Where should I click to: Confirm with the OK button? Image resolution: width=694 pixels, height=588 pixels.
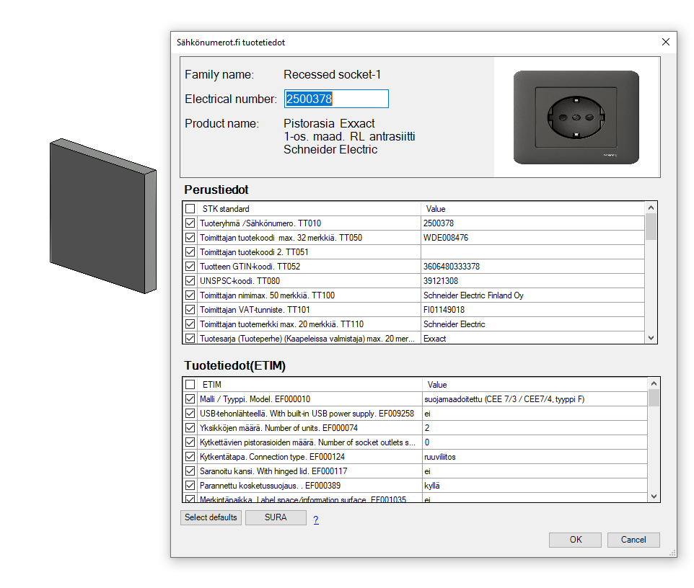tap(576, 540)
